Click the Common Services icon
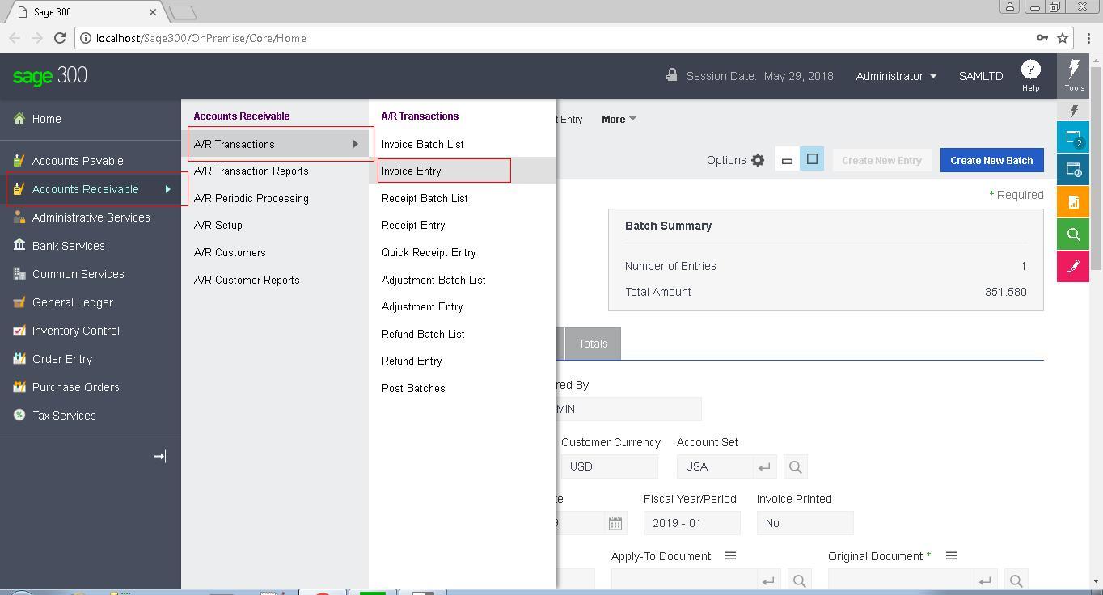Image resolution: width=1103 pixels, height=595 pixels. click(19, 274)
